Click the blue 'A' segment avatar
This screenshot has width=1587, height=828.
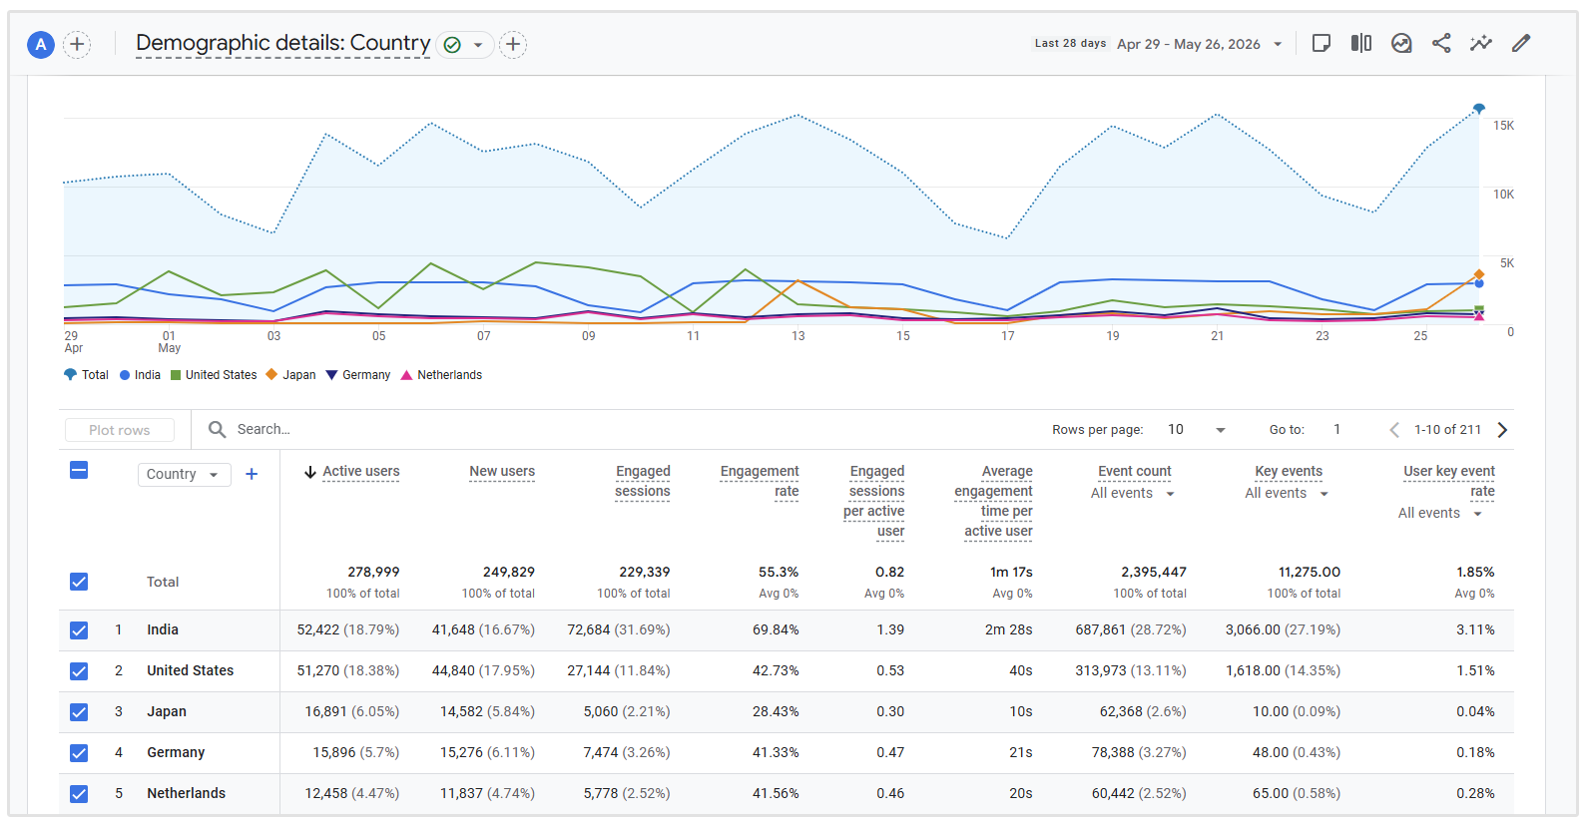tap(41, 44)
